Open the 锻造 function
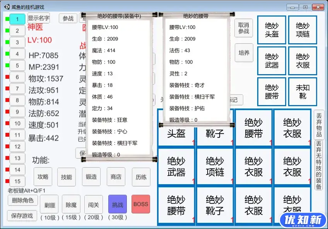The image size is (328, 229). (91, 177)
